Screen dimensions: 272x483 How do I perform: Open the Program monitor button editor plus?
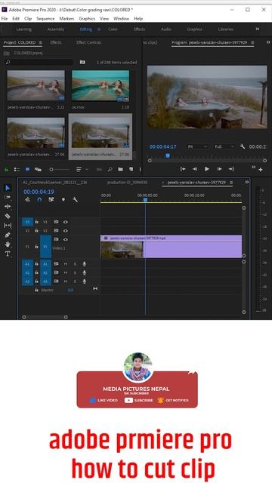point(261,170)
